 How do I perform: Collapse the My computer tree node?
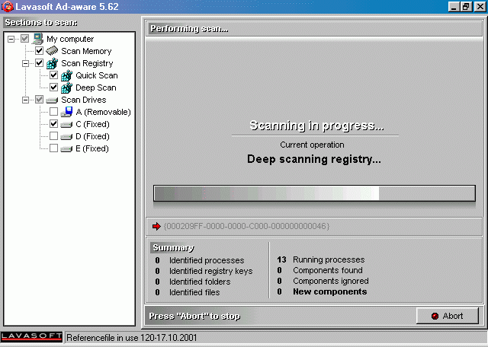click(x=11, y=39)
